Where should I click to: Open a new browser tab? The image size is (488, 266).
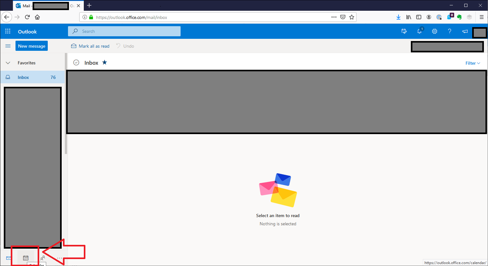89,5
